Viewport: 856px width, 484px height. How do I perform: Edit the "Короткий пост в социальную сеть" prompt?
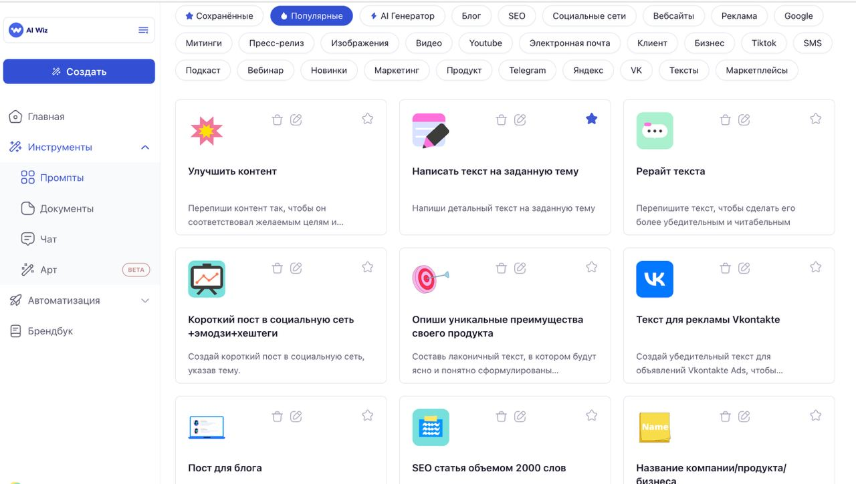296,268
